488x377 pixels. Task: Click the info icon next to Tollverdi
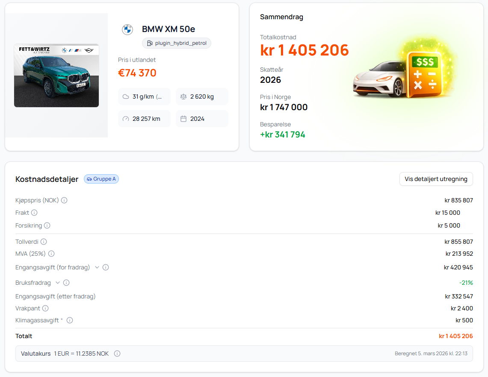[x=44, y=242]
